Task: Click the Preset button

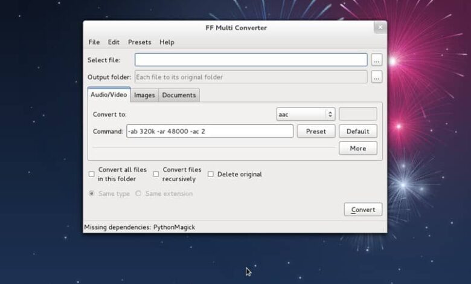Action: 316,131
